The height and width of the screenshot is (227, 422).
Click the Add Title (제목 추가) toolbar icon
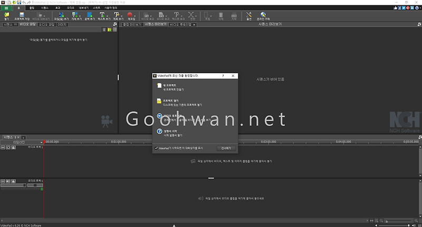click(117, 16)
